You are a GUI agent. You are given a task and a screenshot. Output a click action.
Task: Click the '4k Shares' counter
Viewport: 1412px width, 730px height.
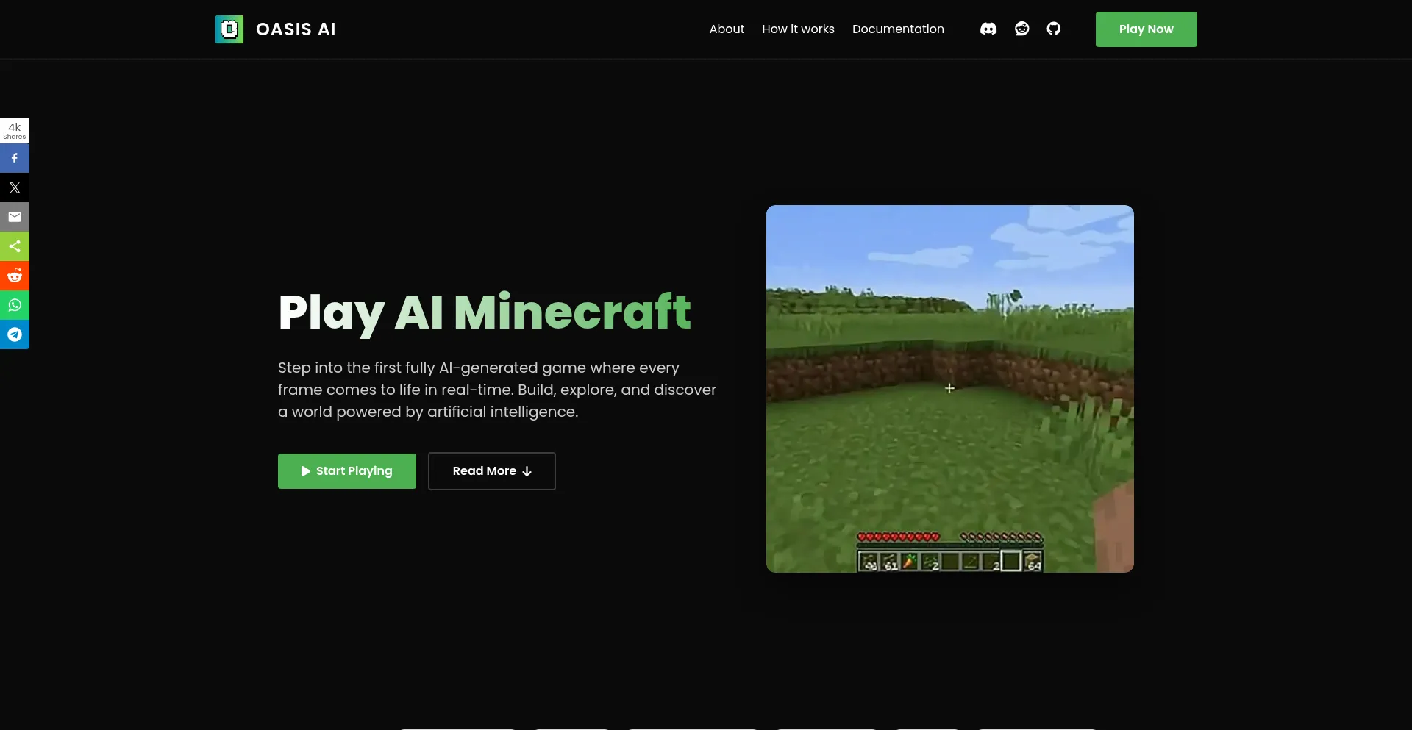click(x=15, y=130)
